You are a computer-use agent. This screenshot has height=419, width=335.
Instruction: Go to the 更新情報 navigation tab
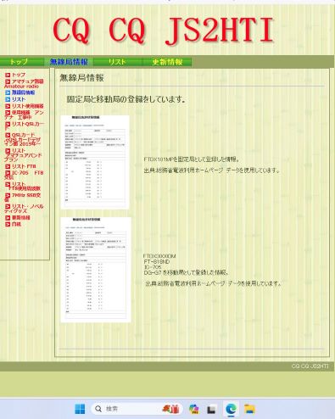click(x=167, y=62)
